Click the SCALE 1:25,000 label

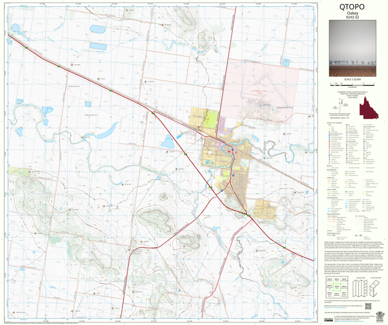coord(352,79)
